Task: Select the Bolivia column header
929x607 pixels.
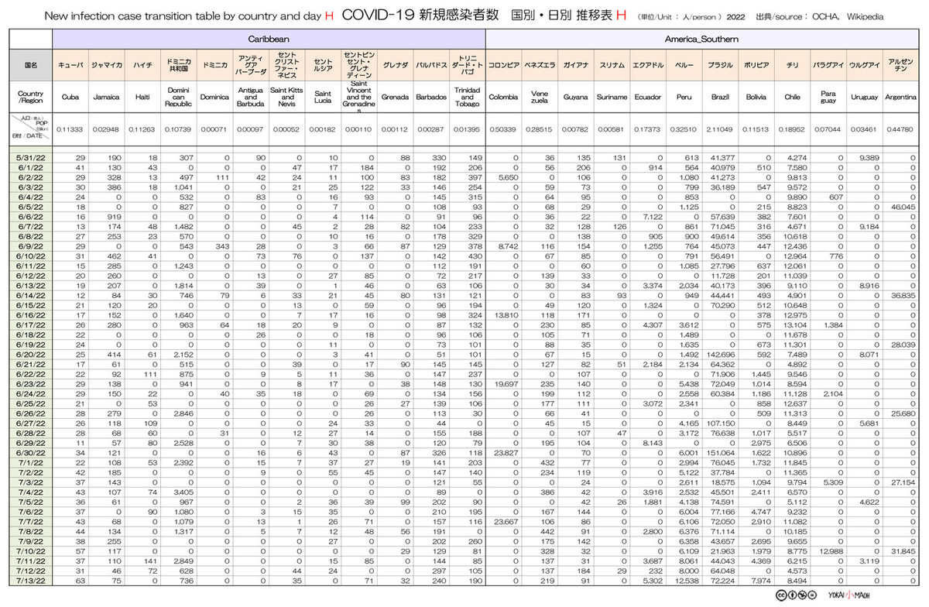Action: pyautogui.click(x=758, y=98)
